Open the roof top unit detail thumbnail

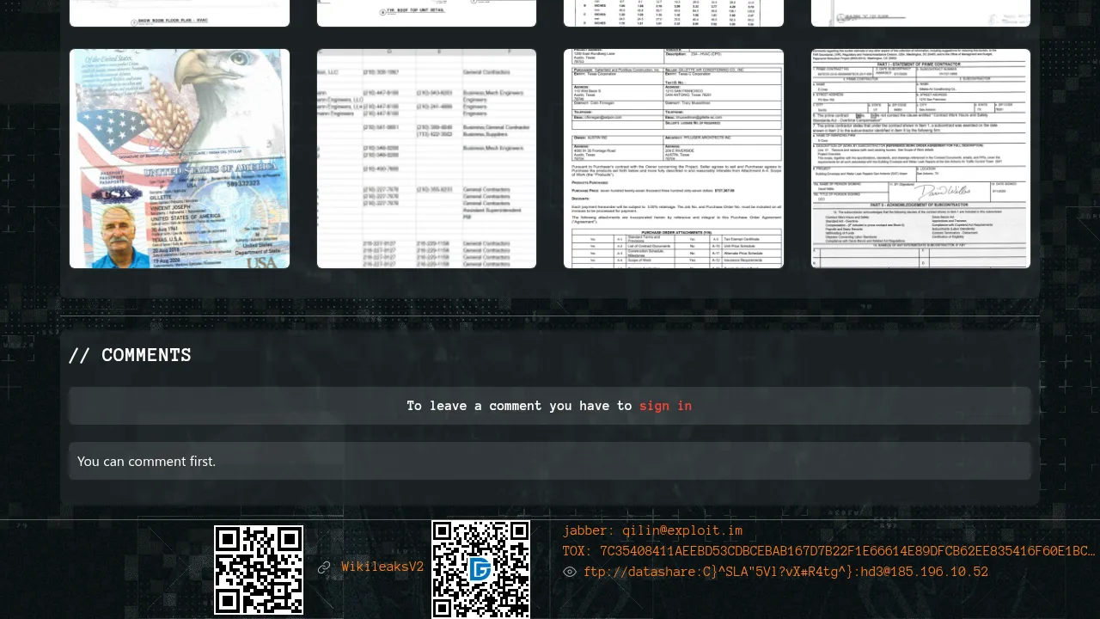point(426,13)
